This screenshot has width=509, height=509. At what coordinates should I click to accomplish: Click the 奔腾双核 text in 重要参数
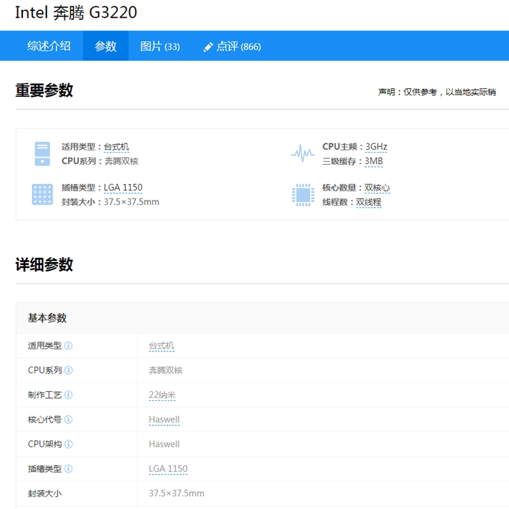coord(122,162)
